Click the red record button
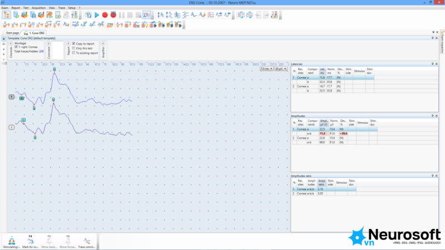 [105, 15]
